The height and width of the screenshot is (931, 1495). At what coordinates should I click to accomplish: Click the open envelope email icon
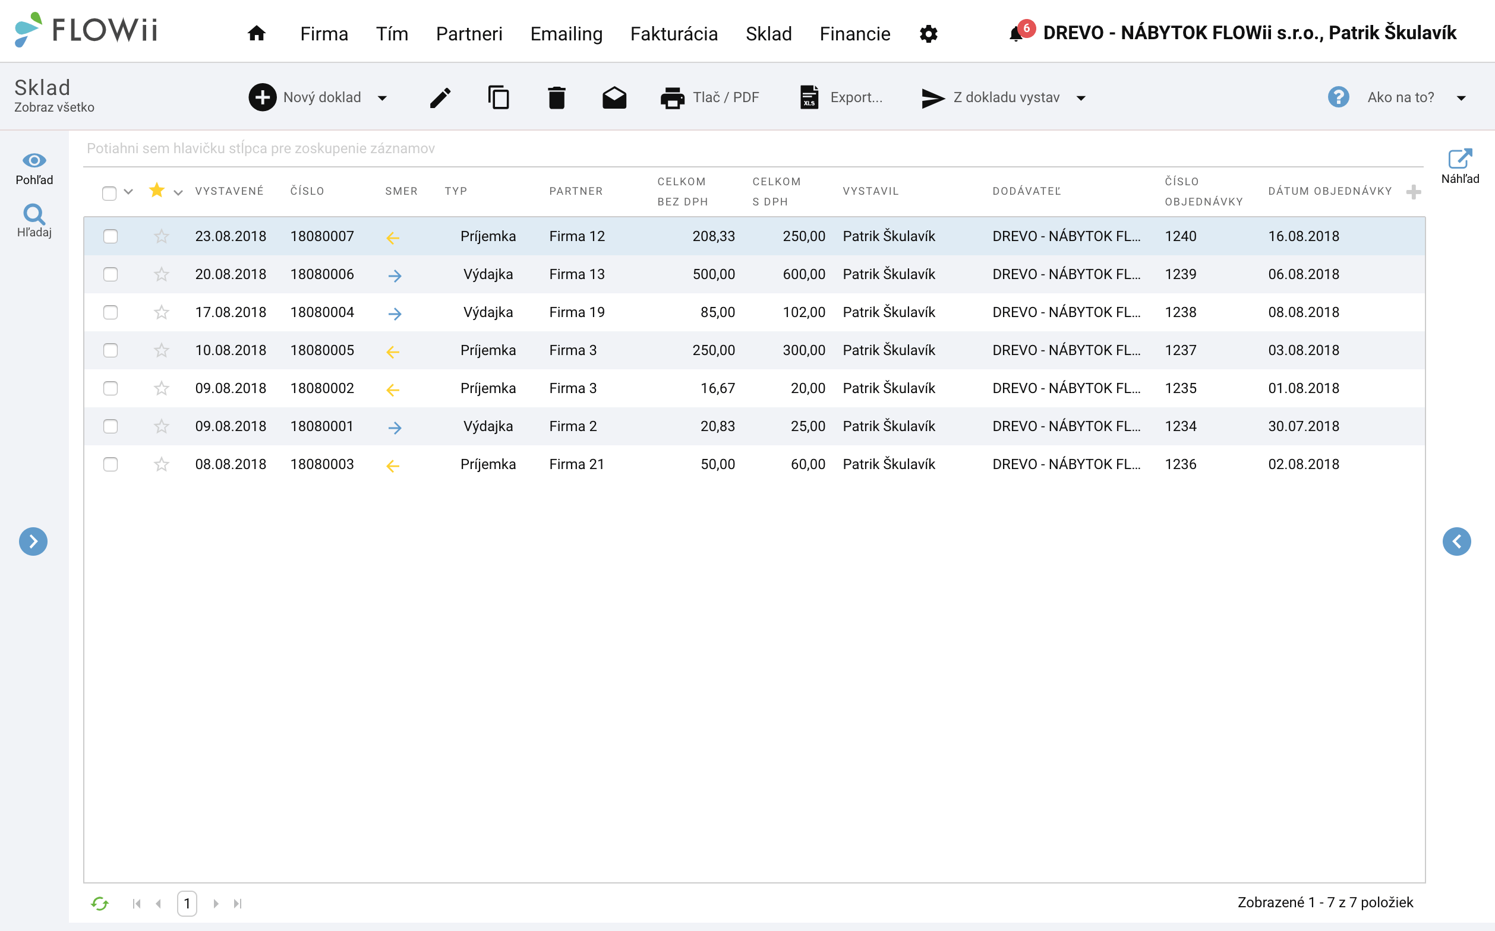[x=614, y=97]
